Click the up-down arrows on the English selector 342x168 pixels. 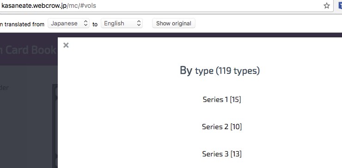pos(139,24)
